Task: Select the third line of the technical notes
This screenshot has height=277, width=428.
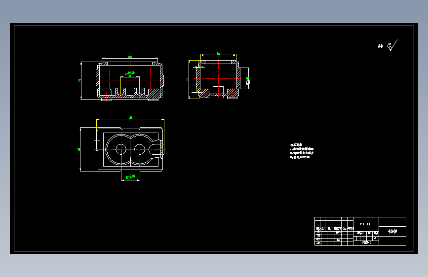Action: [300, 157]
